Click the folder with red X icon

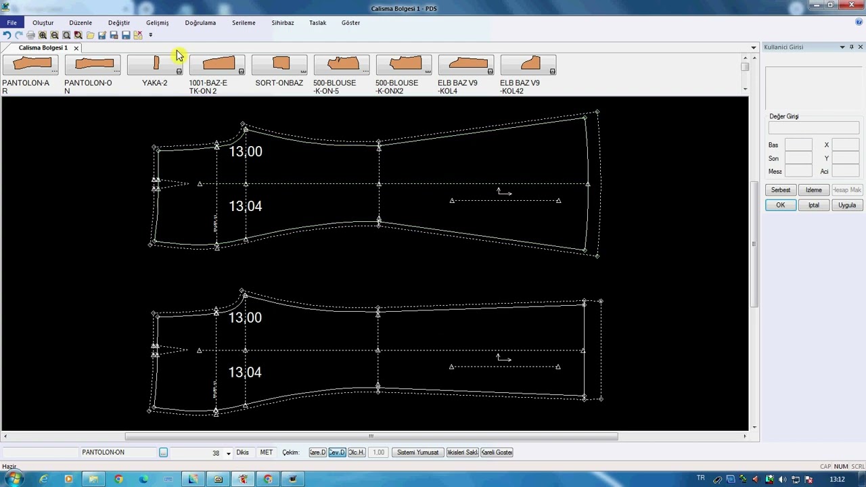(138, 35)
